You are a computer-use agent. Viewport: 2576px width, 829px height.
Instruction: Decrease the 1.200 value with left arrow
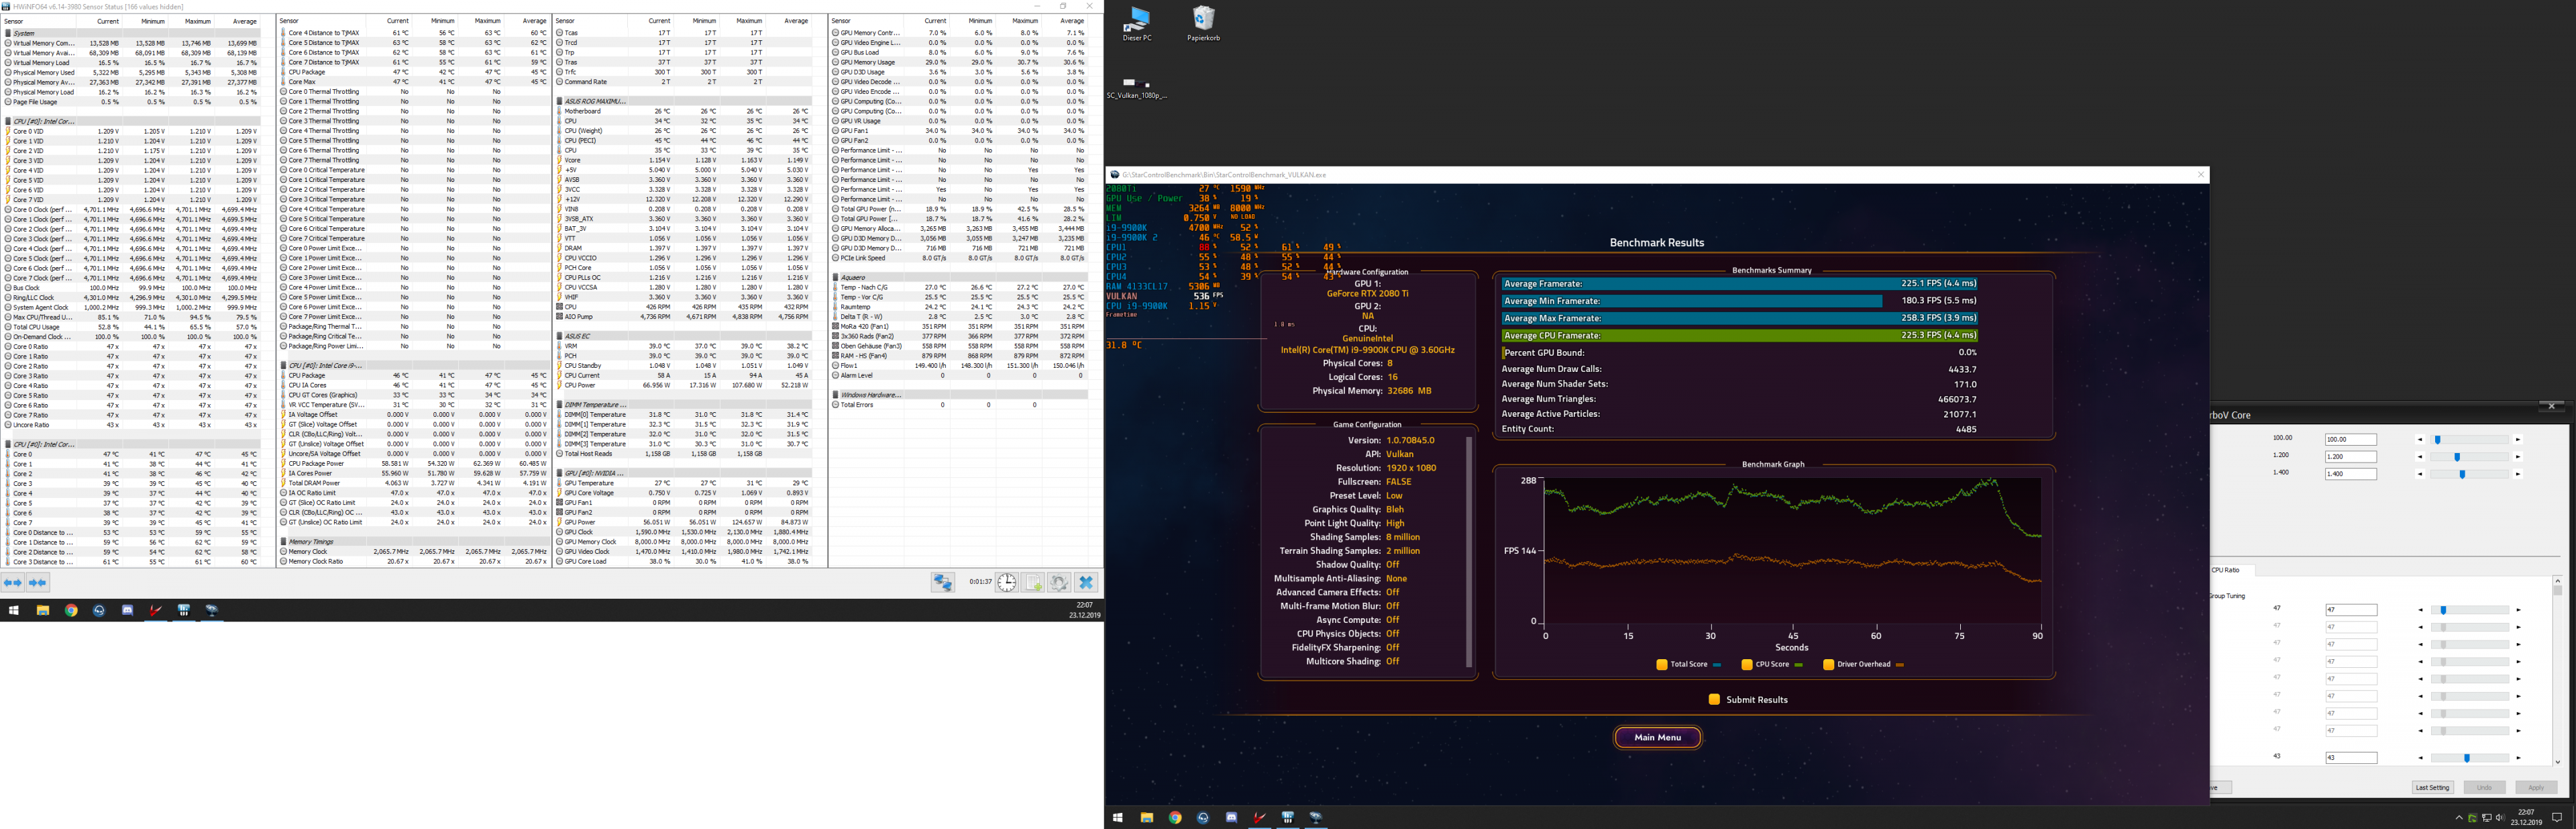2420,456
